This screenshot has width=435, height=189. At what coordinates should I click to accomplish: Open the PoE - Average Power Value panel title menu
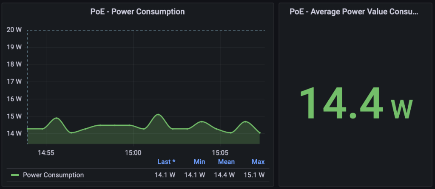tap(354, 12)
